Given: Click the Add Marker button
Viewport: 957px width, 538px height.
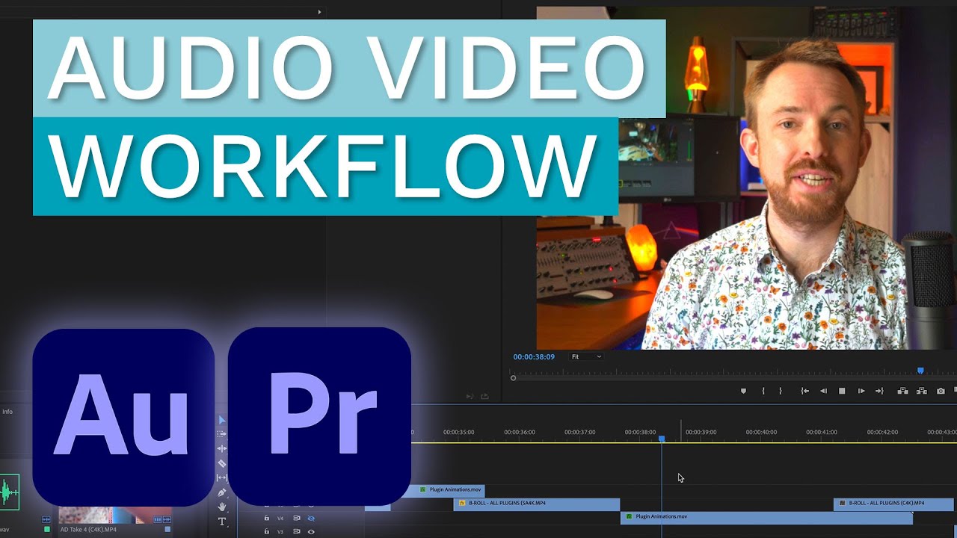Looking at the screenshot, I should tap(743, 391).
